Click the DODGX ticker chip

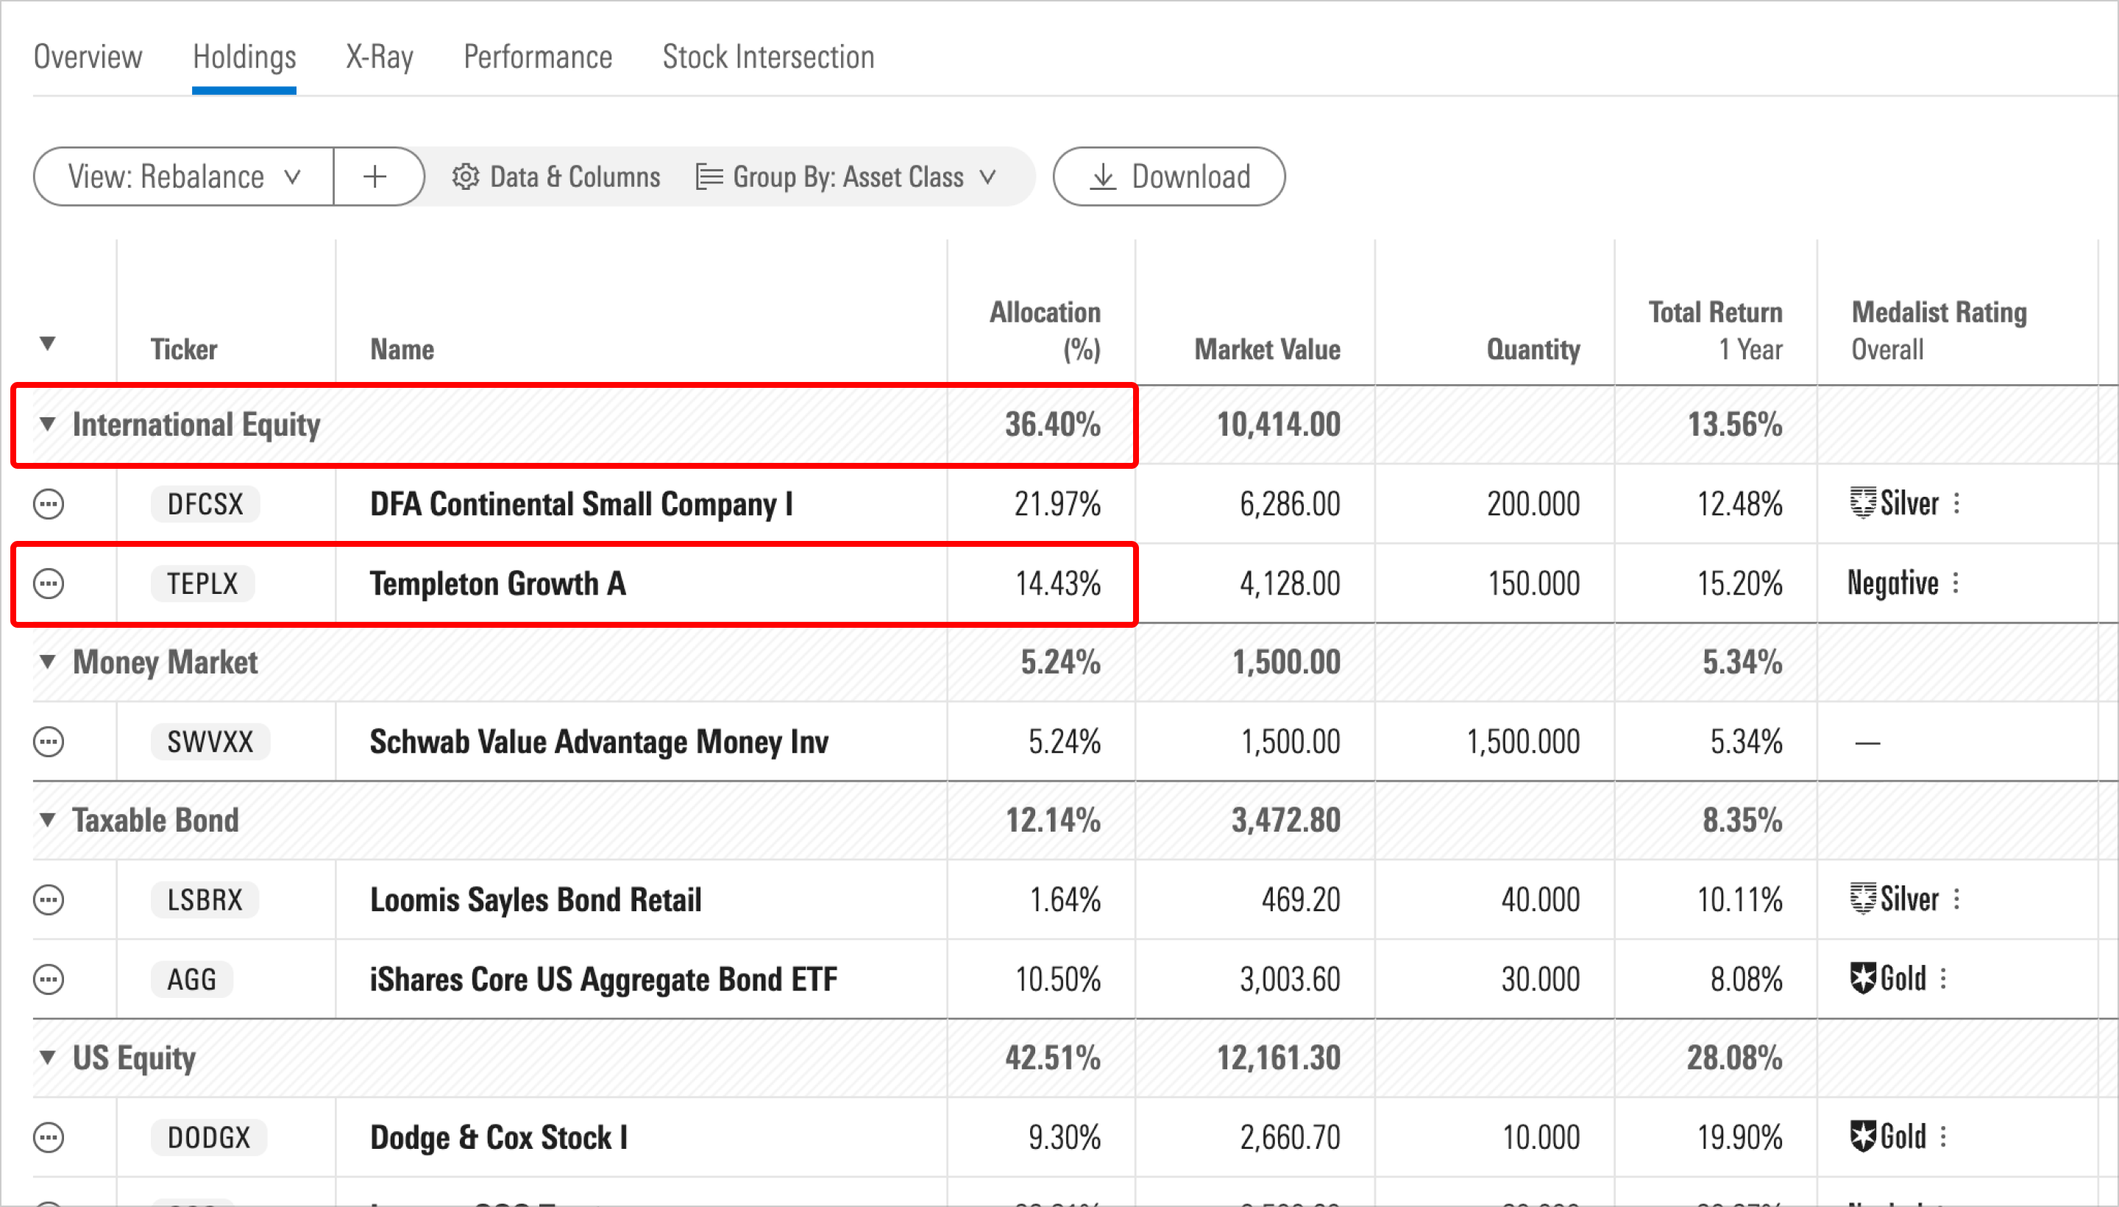point(209,1137)
